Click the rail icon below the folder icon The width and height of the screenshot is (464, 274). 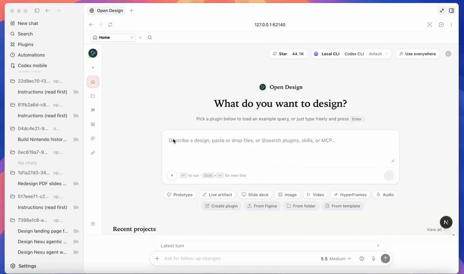coord(93,110)
